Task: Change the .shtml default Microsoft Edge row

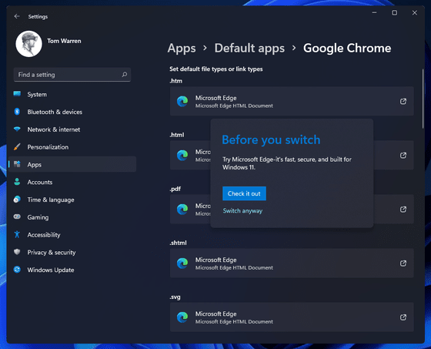Action: point(292,263)
